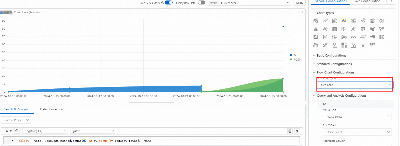This screenshot has width=400, height=146.
Task: Click Time Series Mode help icon
Action: [x=163, y=3]
